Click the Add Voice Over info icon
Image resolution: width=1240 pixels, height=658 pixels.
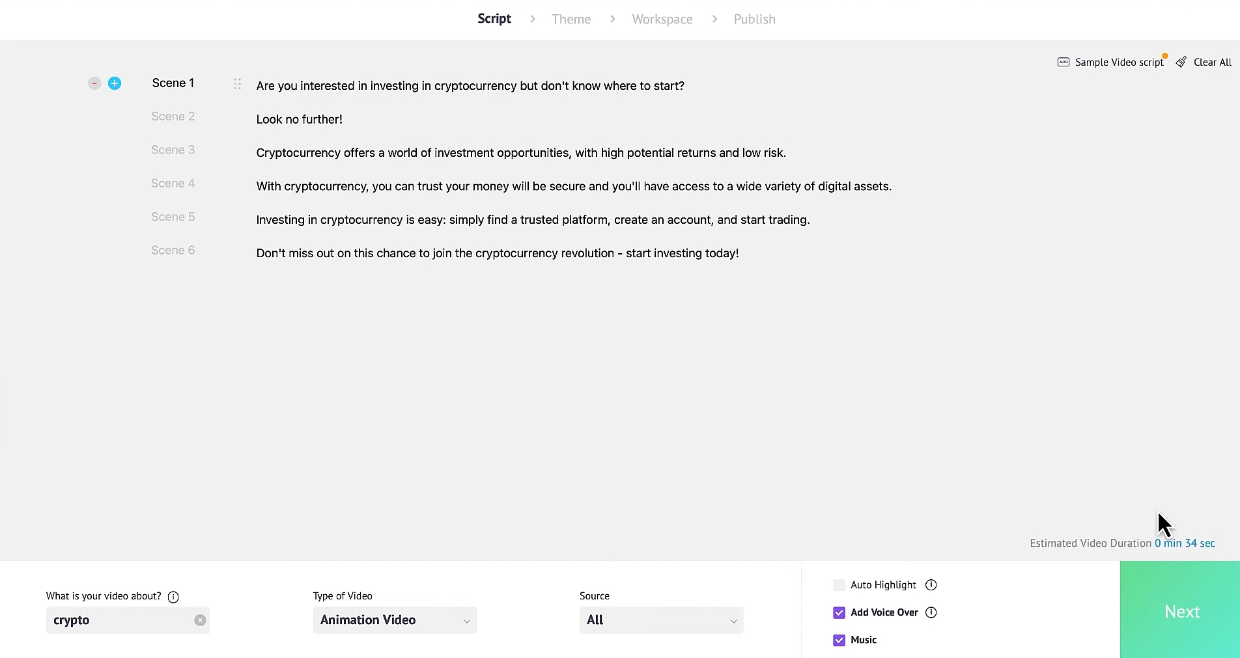pos(931,612)
